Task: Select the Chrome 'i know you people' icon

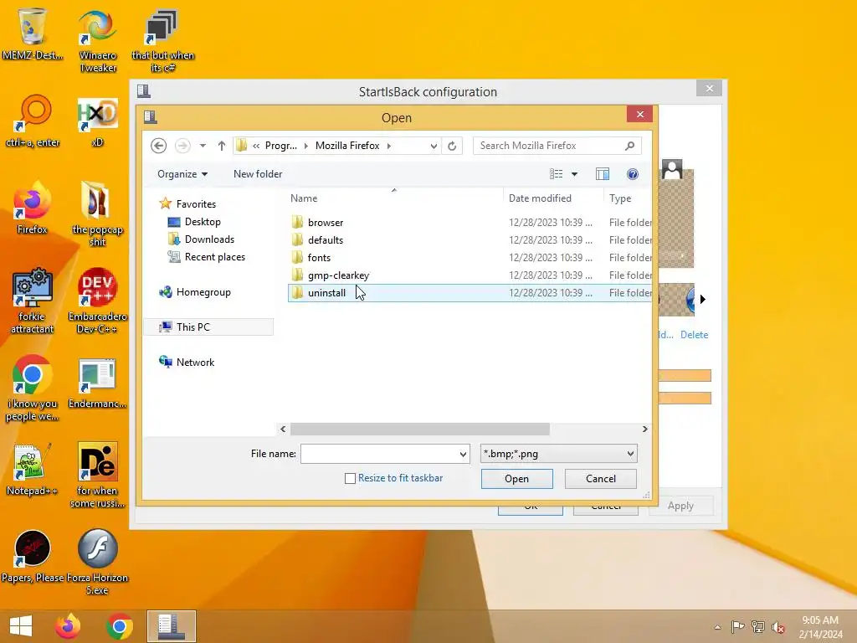Action: (33, 388)
